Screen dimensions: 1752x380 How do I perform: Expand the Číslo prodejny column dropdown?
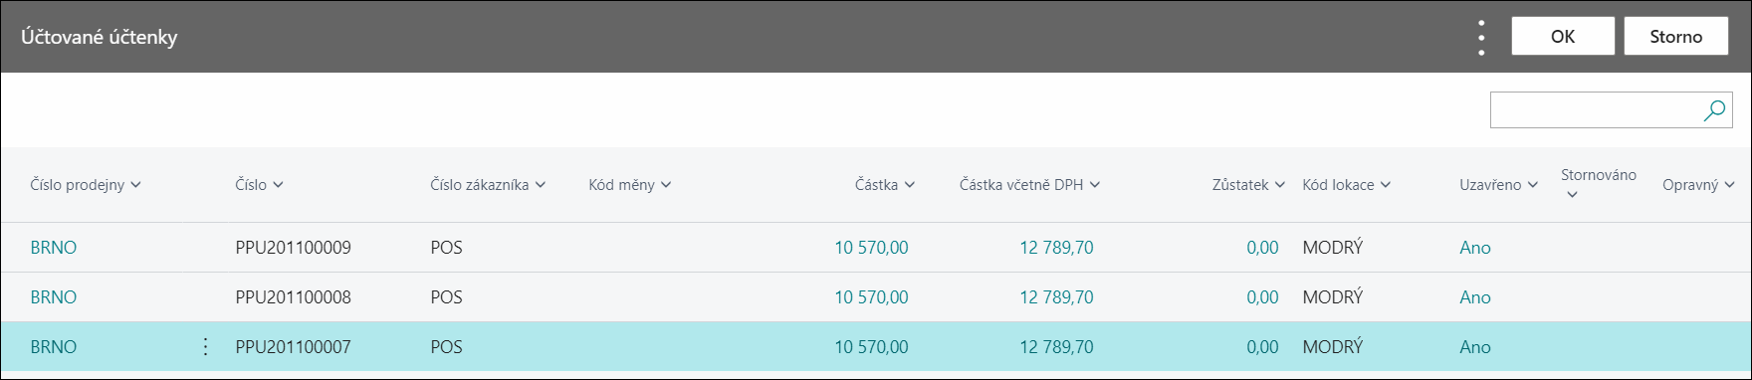pyautogui.click(x=136, y=185)
